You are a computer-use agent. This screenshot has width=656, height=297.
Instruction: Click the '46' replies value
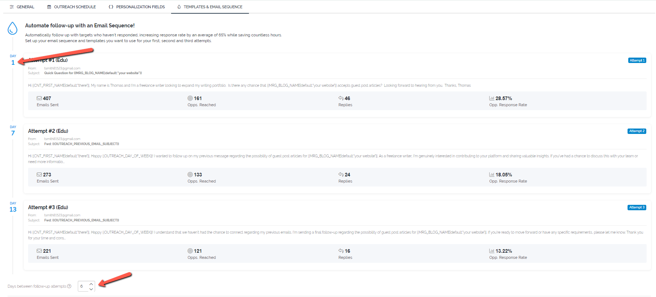pyautogui.click(x=347, y=98)
